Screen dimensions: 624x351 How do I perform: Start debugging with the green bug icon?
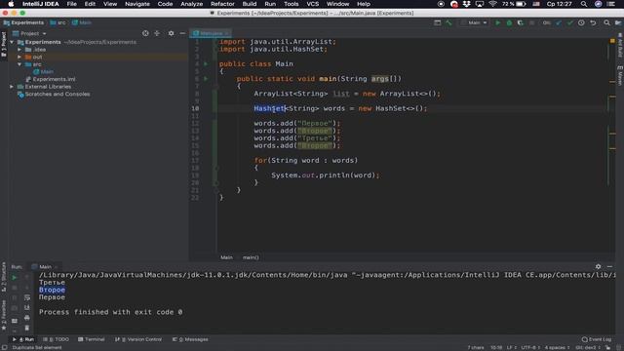click(509, 23)
